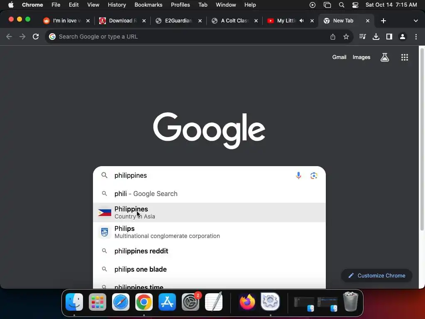Viewport: 425px width, 319px height.
Task: Open the media controls icon in toolbar
Action: (362, 37)
